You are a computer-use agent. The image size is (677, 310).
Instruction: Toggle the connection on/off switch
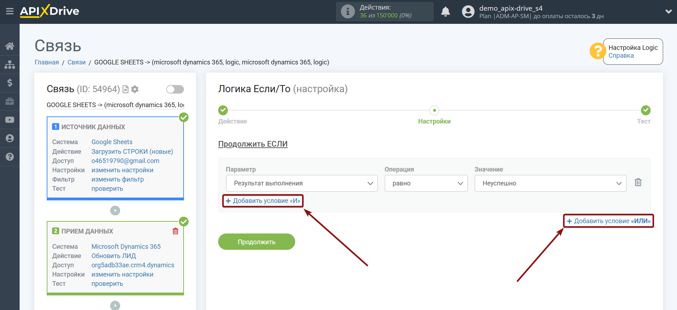(175, 89)
